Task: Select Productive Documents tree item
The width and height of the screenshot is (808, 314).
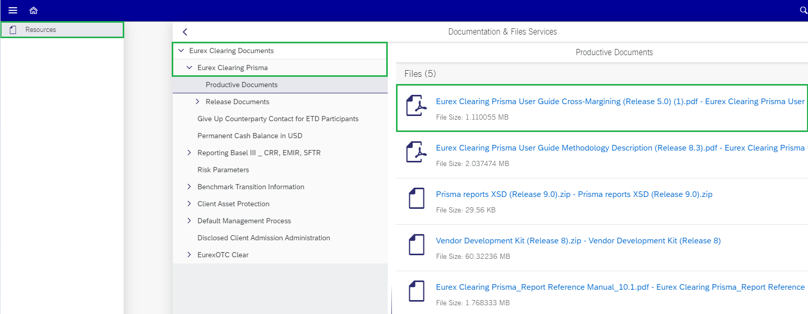Action: [241, 85]
